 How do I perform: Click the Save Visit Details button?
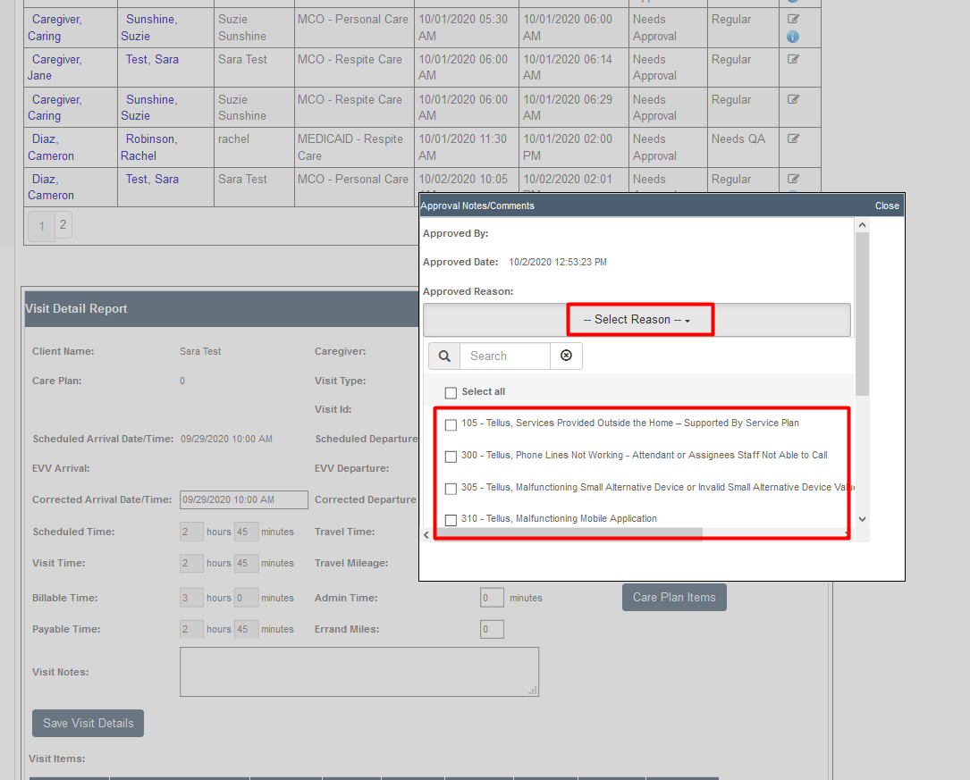point(87,723)
